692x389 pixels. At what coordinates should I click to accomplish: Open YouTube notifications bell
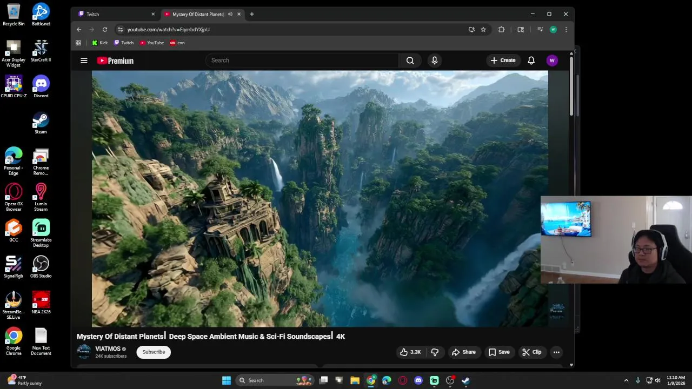point(531,61)
